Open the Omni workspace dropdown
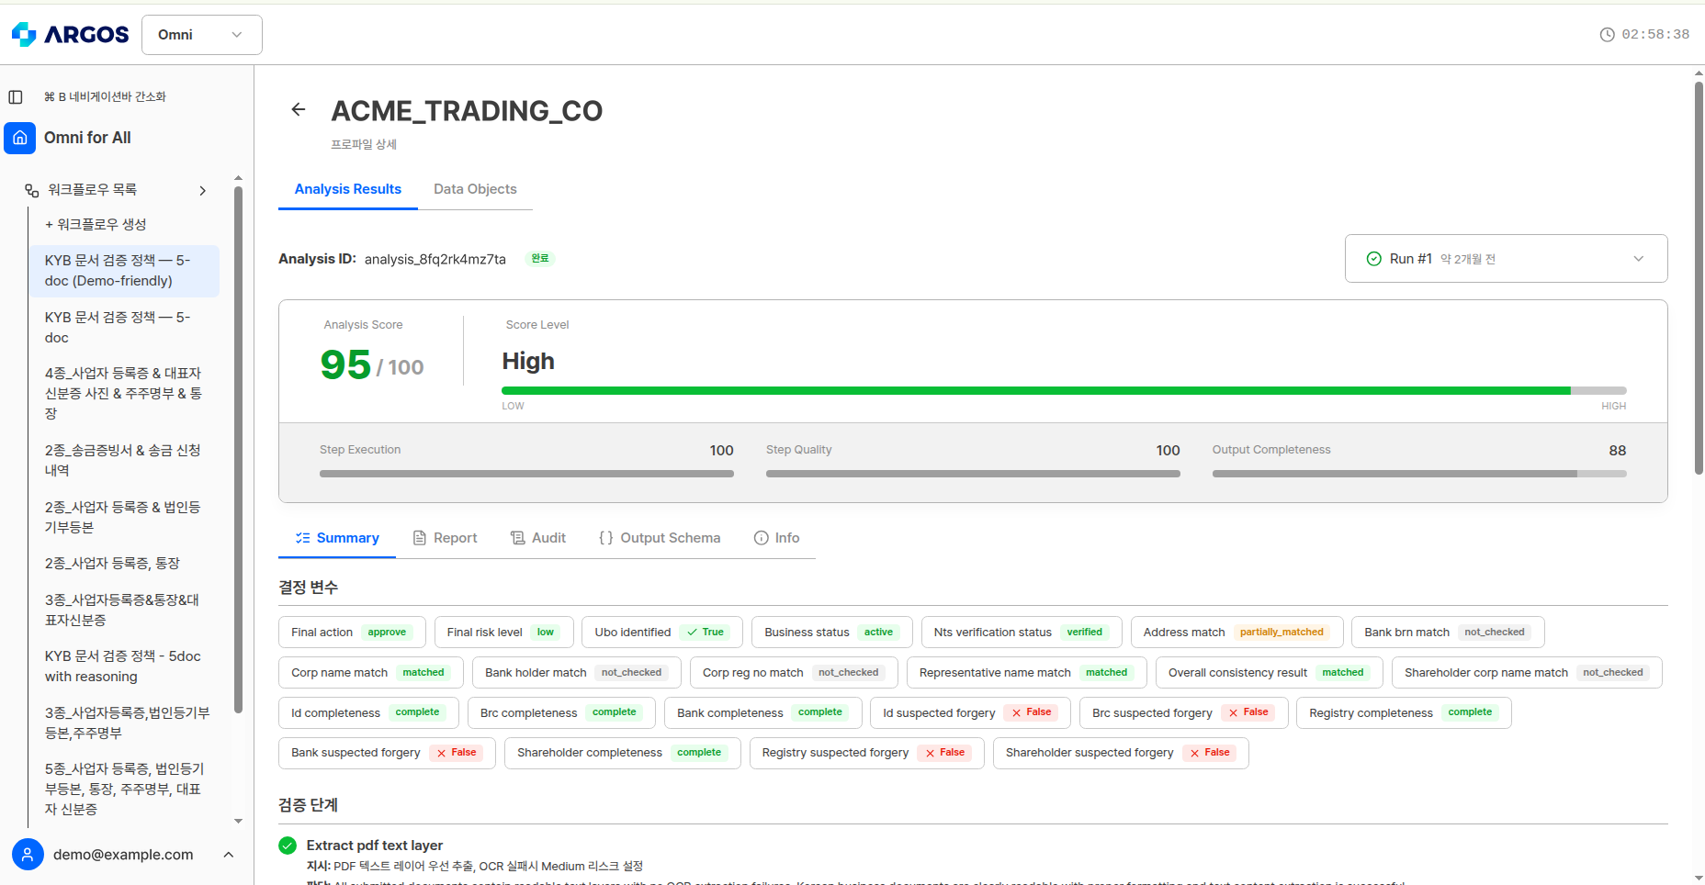The image size is (1705, 885). click(202, 35)
